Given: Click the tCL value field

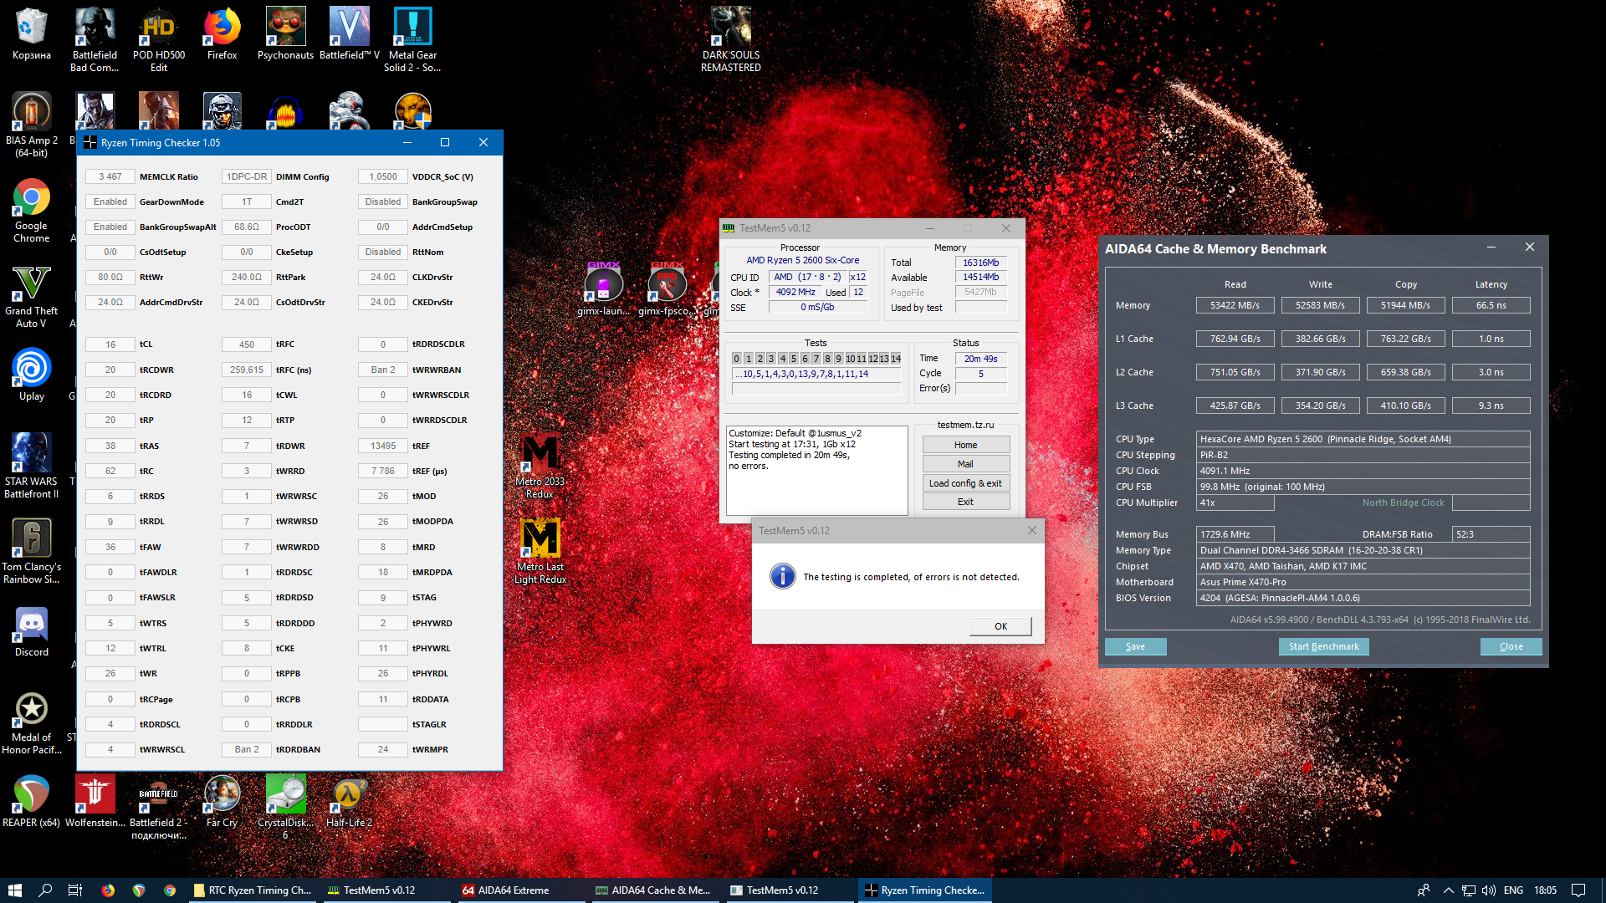Looking at the screenshot, I should [110, 344].
